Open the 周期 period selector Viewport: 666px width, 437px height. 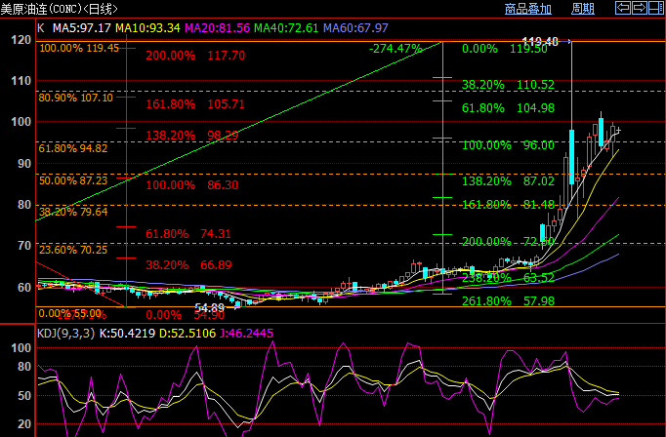[582, 9]
